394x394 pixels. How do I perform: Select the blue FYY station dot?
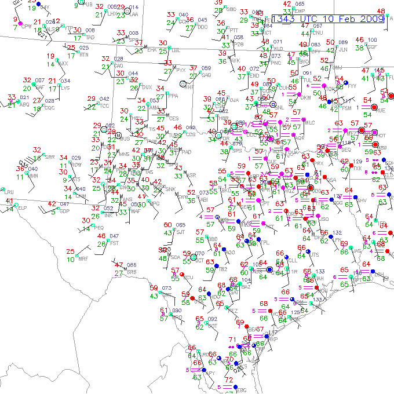pyautogui.click(x=346, y=83)
